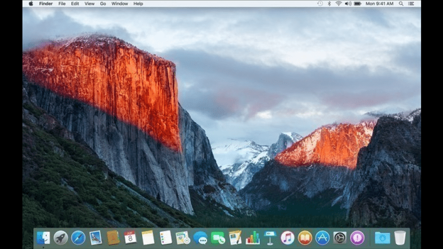Open Calendar icon showing 8
The image size is (443, 249).
coord(130,237)
